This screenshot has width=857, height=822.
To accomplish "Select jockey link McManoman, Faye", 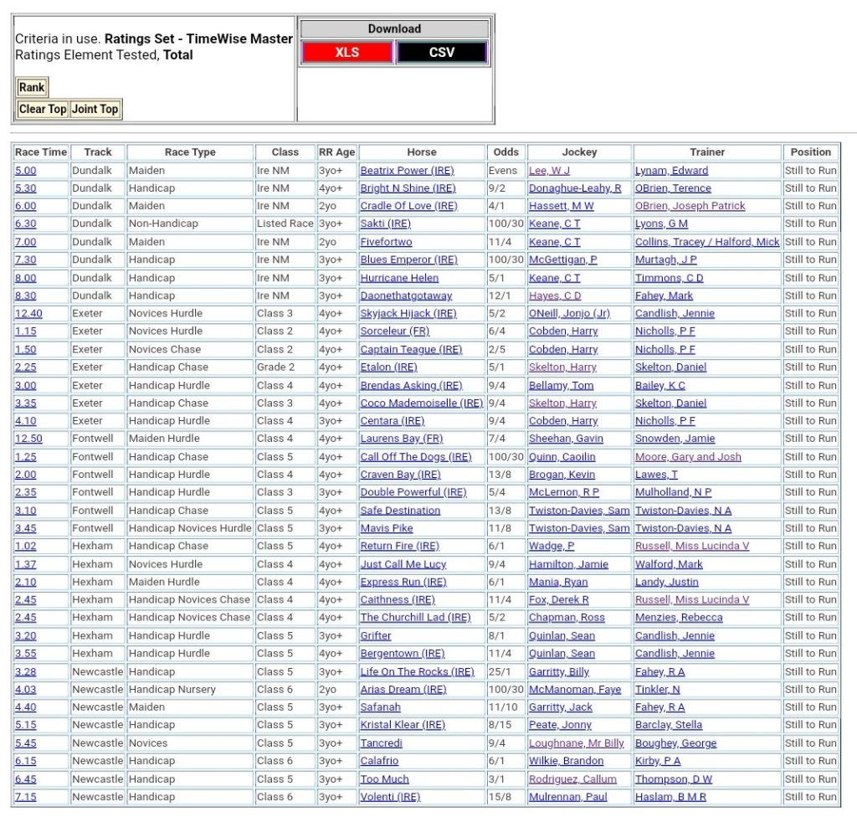I will pyautogui.click(x=574, y=690).
